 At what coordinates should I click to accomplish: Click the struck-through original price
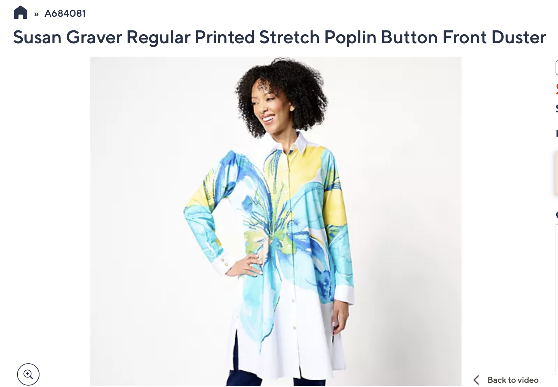click(x=557, y=109)
